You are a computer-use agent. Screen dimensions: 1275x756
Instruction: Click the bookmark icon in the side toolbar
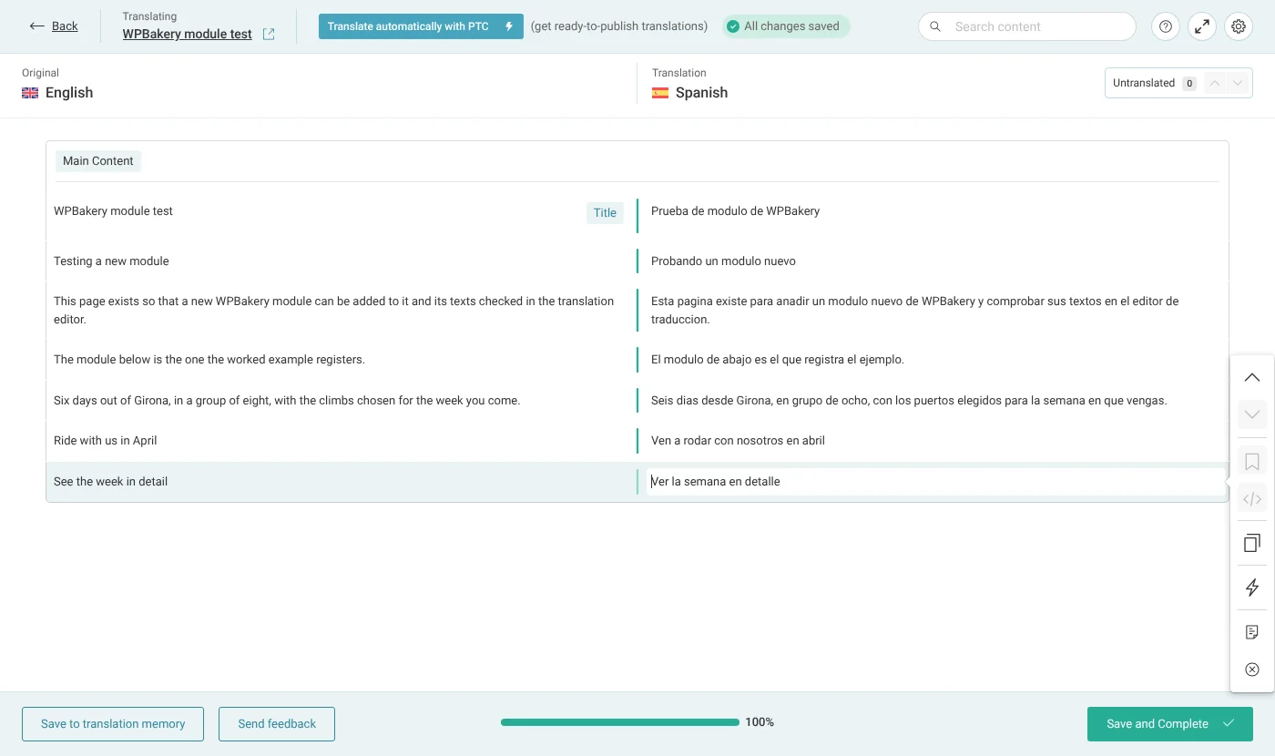pyautogui.click(x=1252, y=462)
